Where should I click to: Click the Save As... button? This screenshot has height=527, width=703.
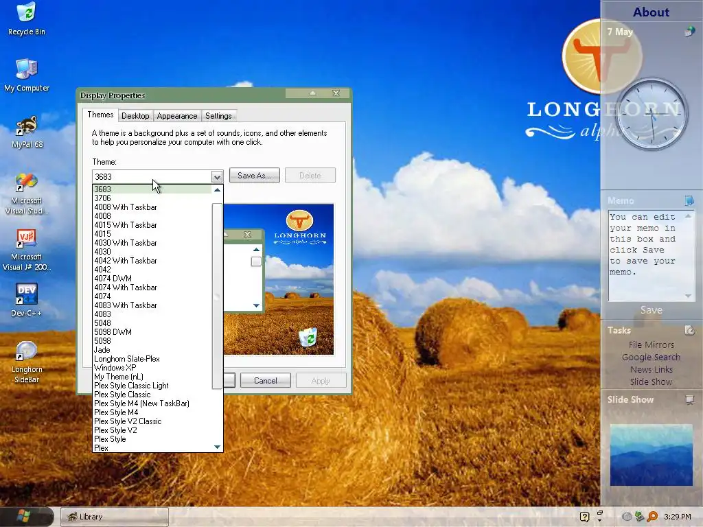click(254, 175)
